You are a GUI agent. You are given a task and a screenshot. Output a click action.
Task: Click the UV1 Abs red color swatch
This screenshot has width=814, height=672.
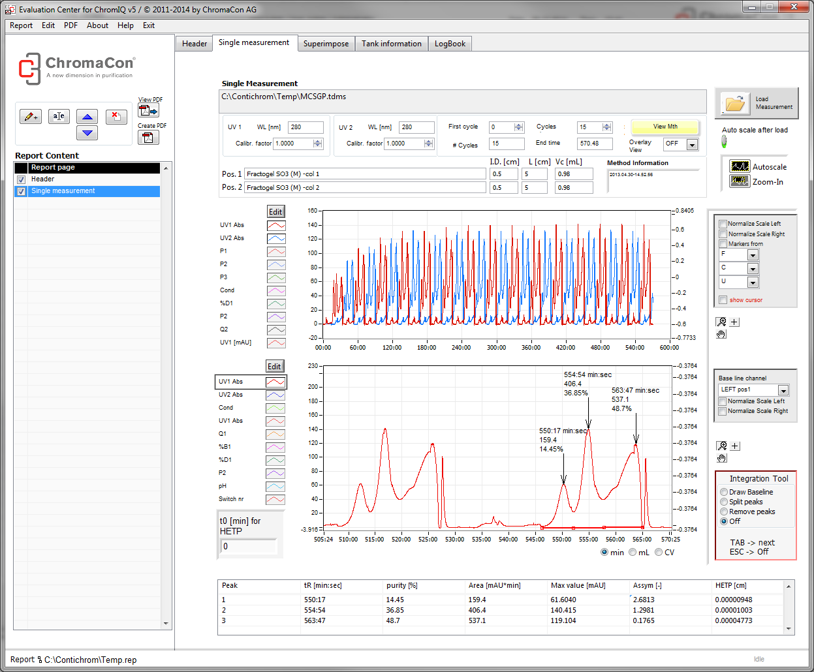[276, 225]
